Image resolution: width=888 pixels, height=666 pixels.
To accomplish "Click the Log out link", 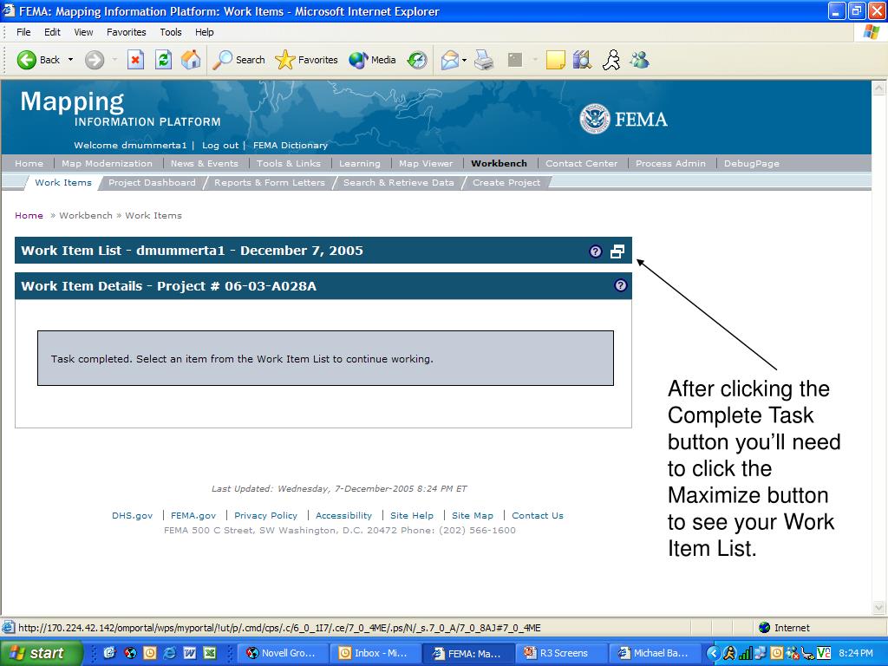I will (x=220, y=145).
